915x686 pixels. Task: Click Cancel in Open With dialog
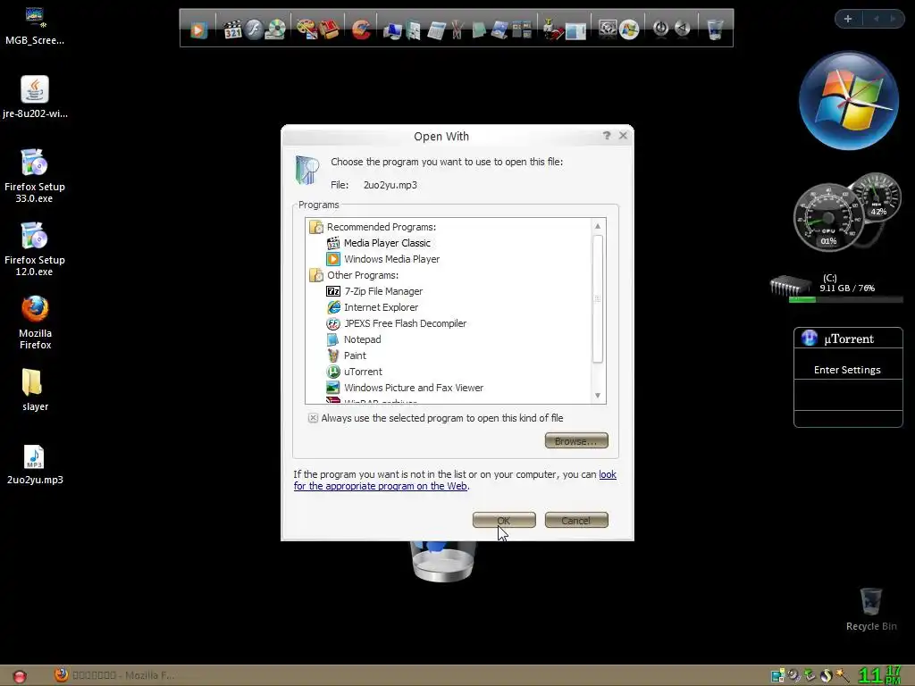point(576,521)
